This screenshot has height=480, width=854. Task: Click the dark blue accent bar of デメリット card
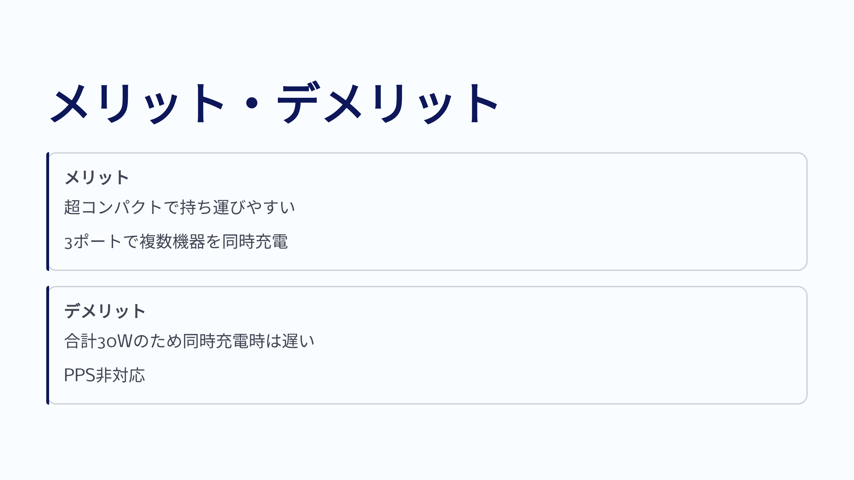pyautogui.click(x=48, y=345)
